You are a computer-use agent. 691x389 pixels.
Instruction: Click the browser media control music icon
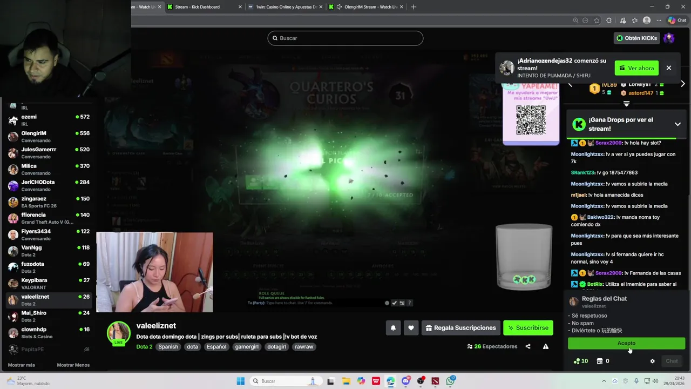tap(622, 21)
